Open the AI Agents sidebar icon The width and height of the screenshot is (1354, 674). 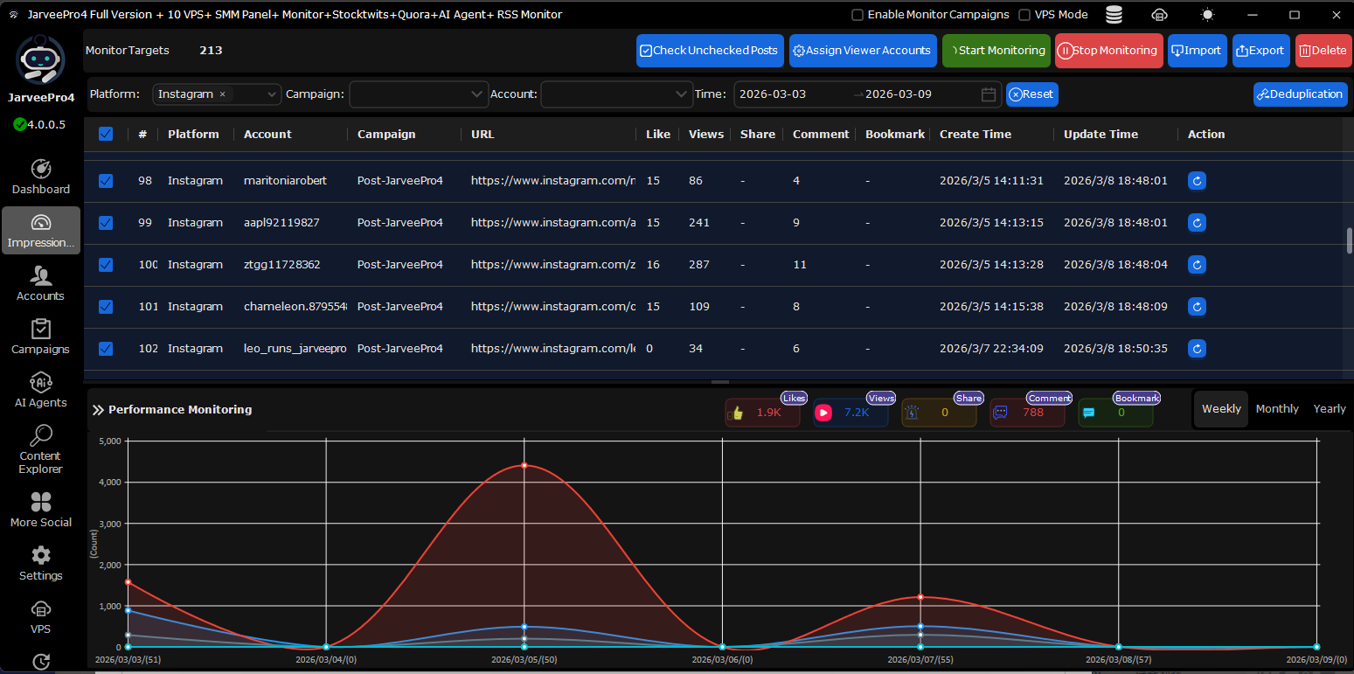40,383
